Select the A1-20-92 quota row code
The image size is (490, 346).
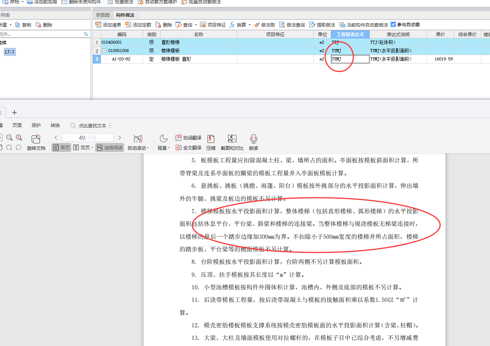point(121,59)
